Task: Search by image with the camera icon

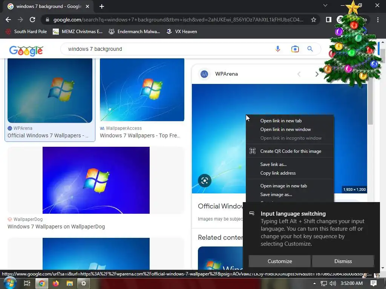Action: point(295,49)
